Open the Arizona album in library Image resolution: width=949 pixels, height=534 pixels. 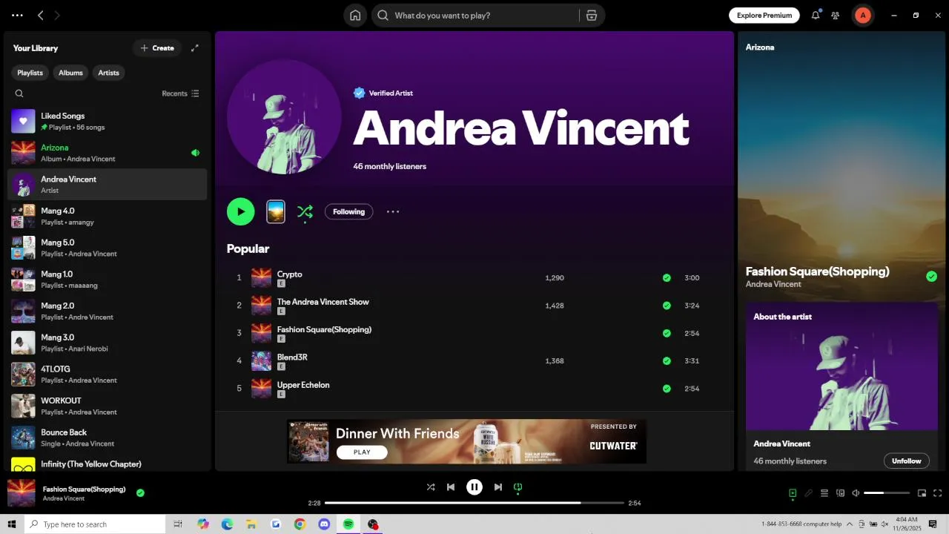(x=107, y=153)
